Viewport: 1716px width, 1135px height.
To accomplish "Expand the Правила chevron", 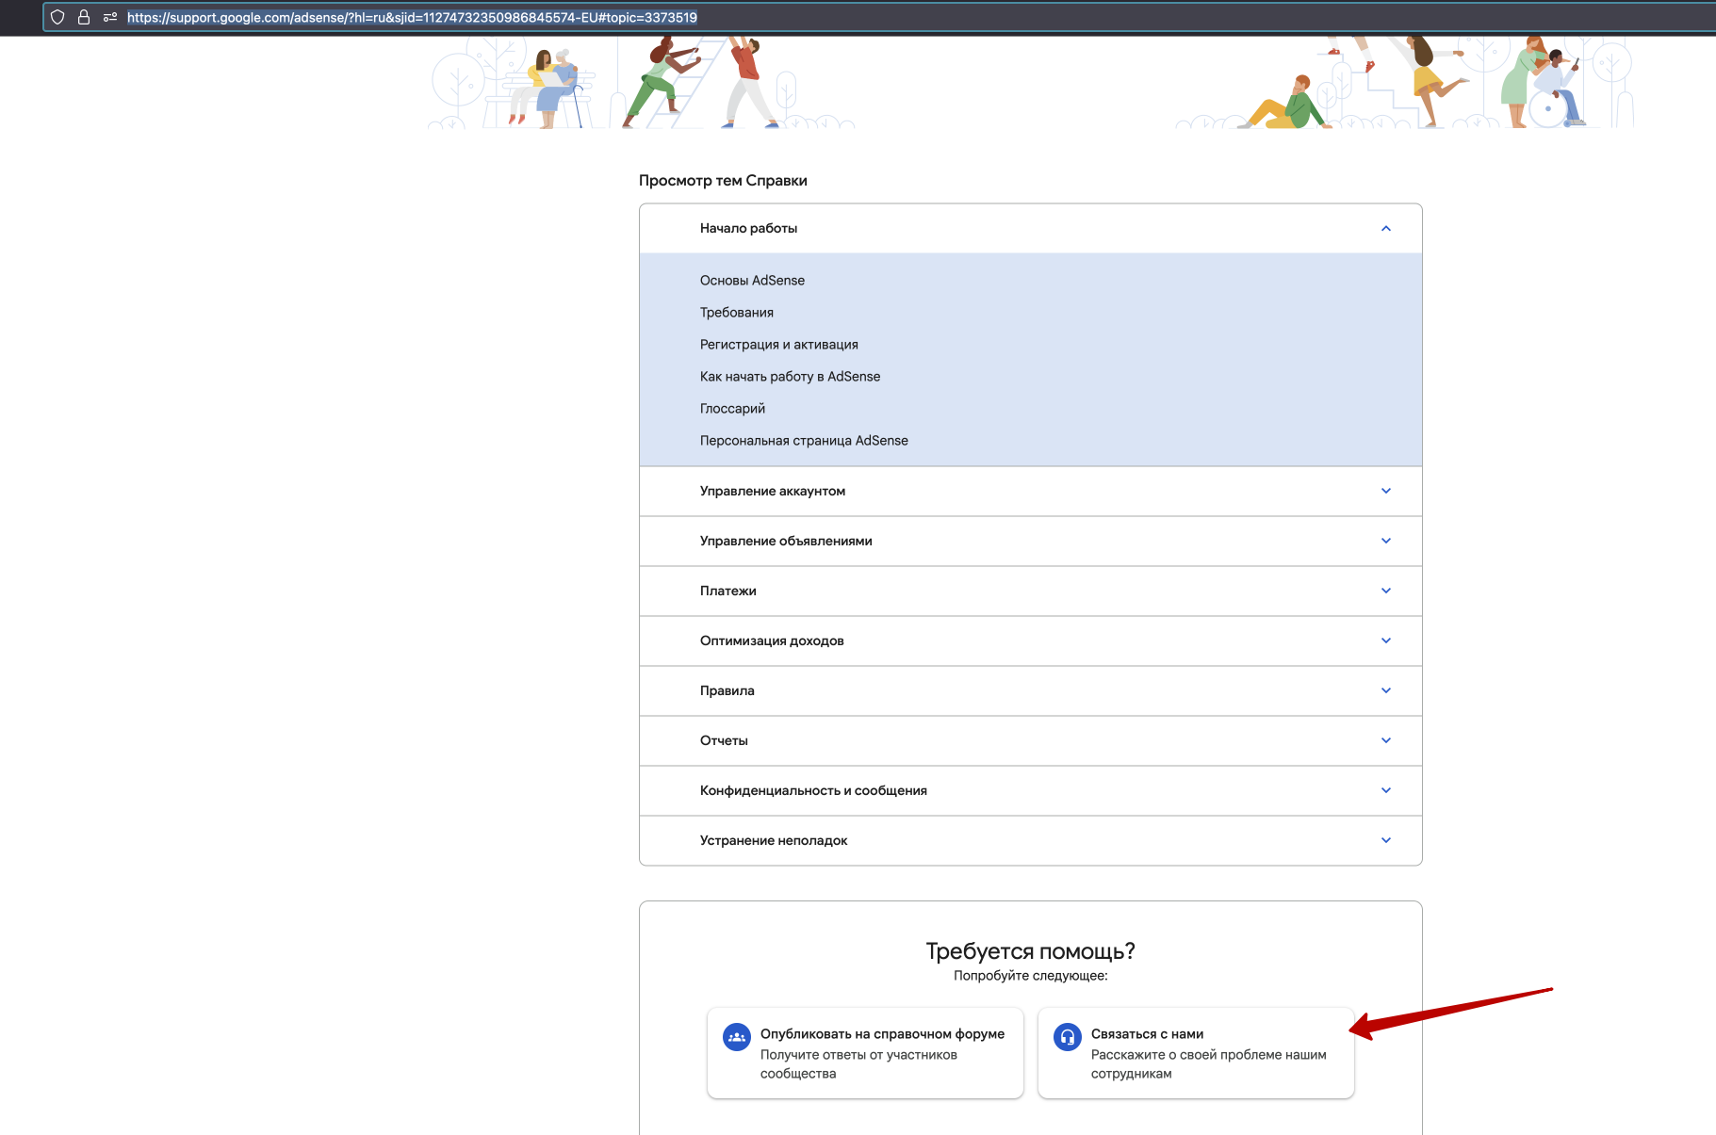I will 1386,690.
